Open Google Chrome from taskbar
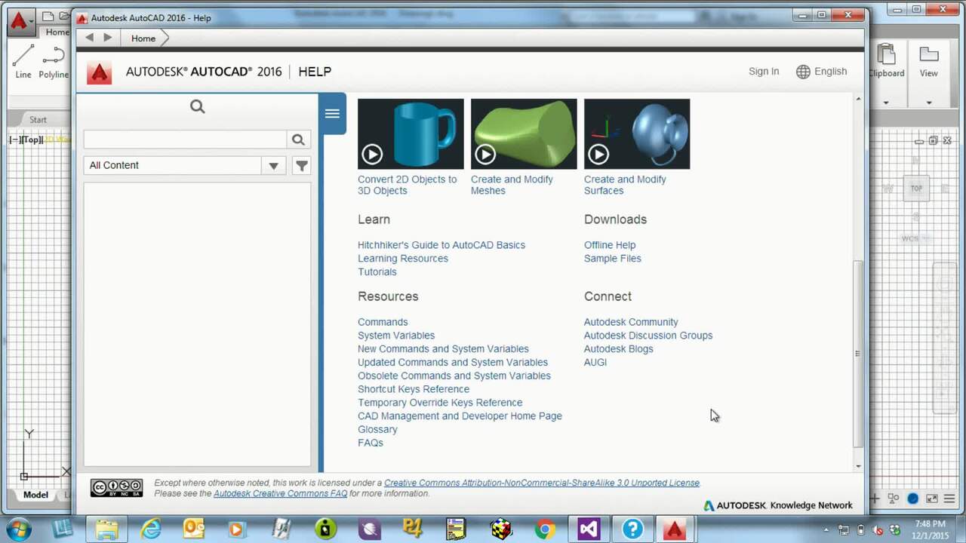966x543 pixels. click(545, 529)
